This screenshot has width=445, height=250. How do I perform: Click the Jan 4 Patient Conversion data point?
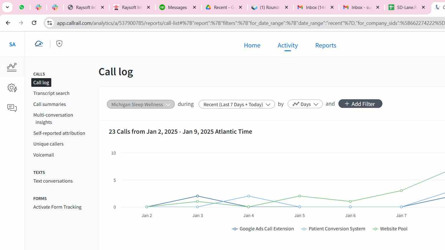[x=249, y=196]
